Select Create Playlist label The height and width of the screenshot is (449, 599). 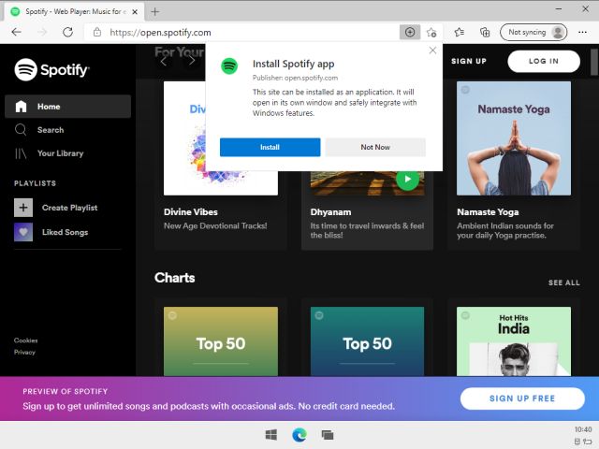pyautogui.click(x=69, y=208)
